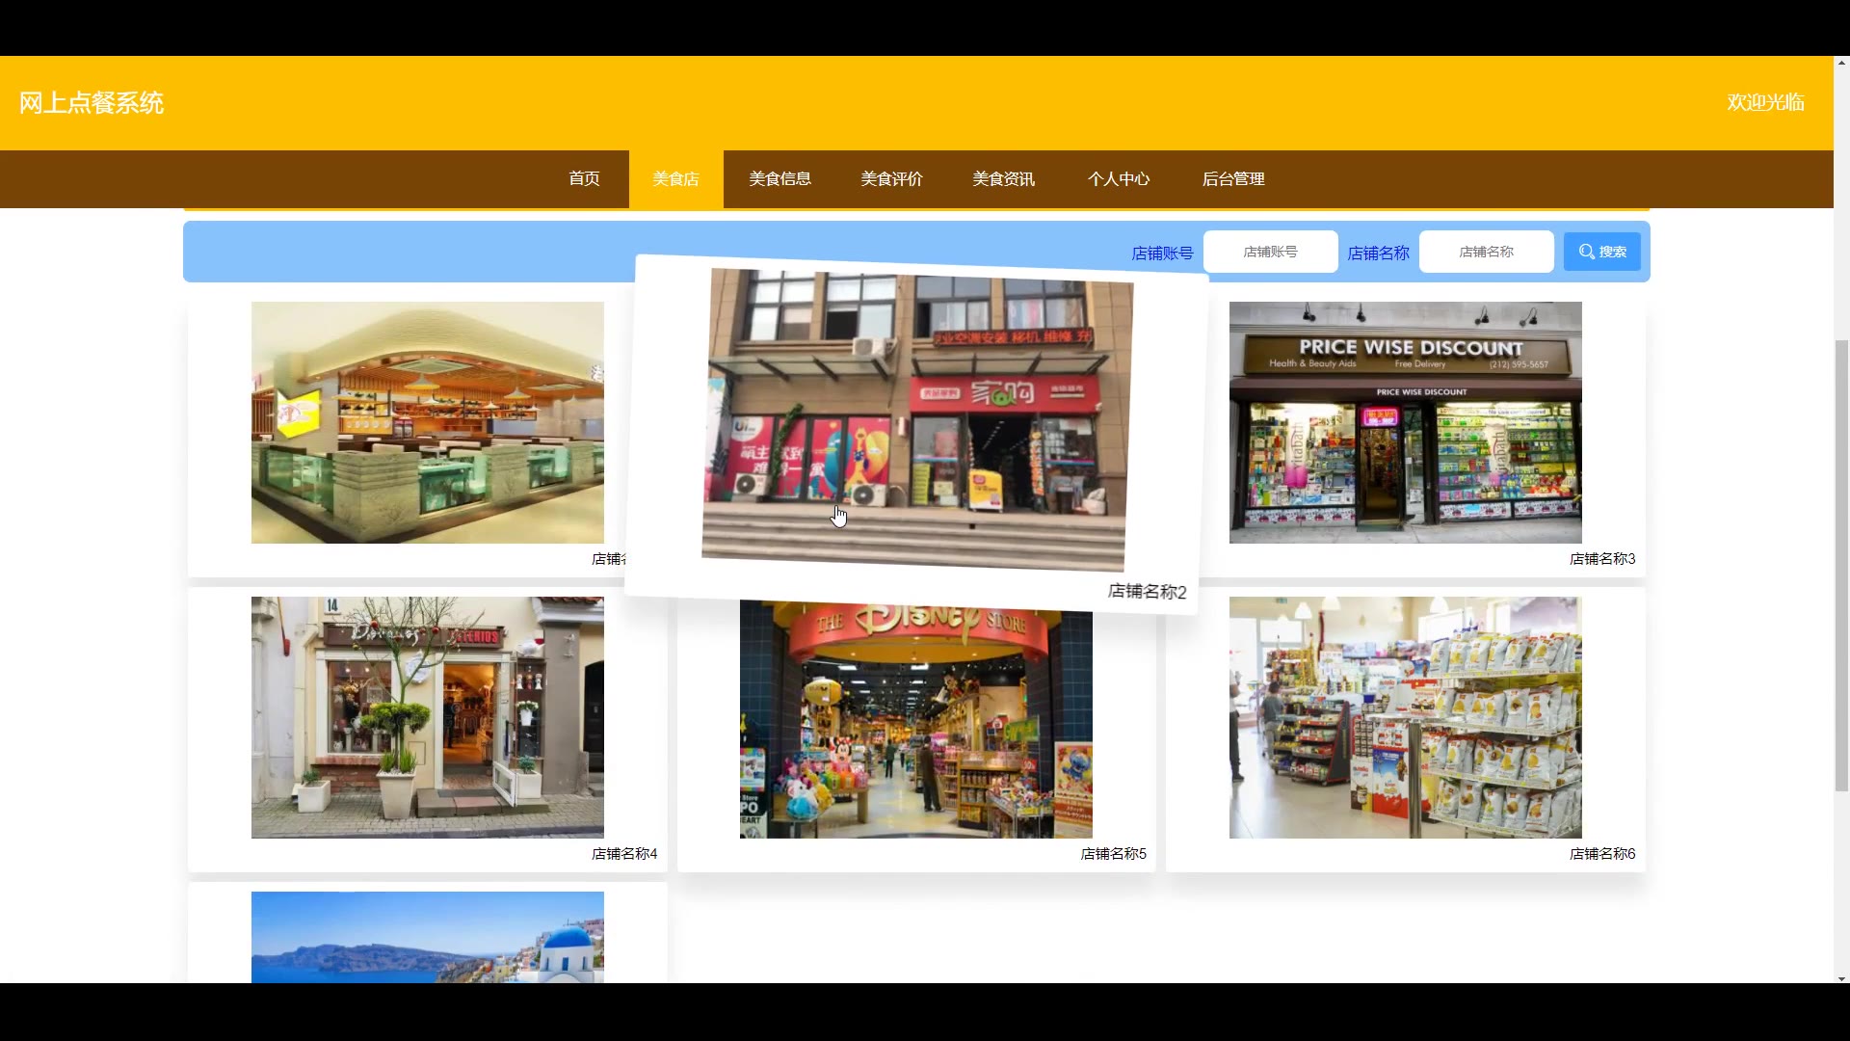Click the 店铺账号 search label
The height and width of the screenshot is (1041, 1850).
(x=1162, y=253)
